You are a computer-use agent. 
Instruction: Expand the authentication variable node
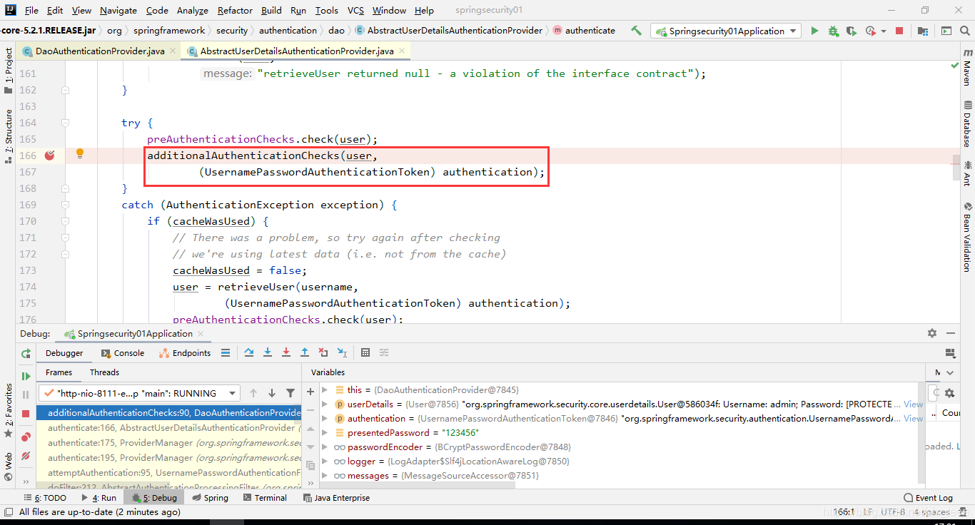(x=325, y=419)
